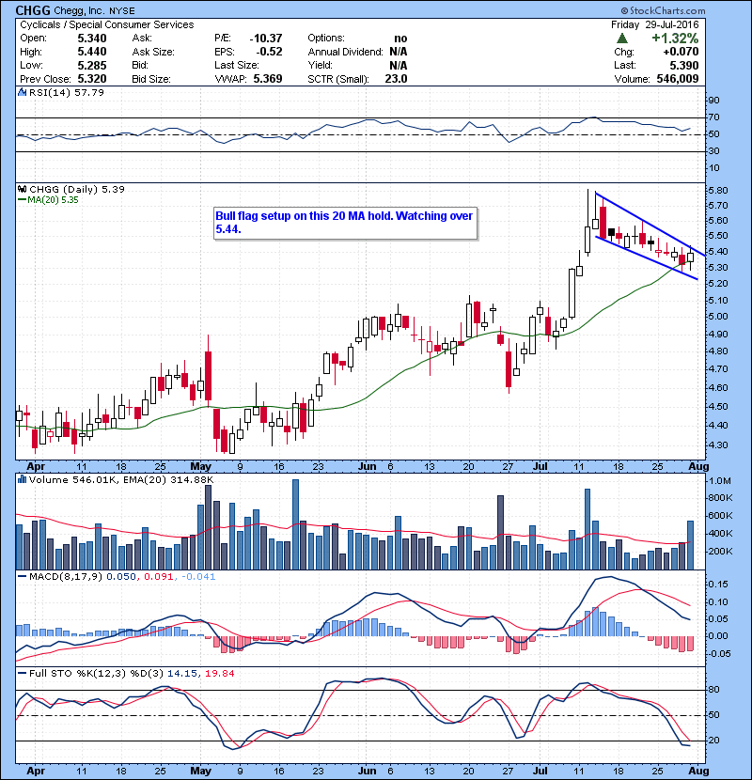Click the VWAP value 5.369
The height and width of the screenshot is (780, 752).
coord(268,79)
